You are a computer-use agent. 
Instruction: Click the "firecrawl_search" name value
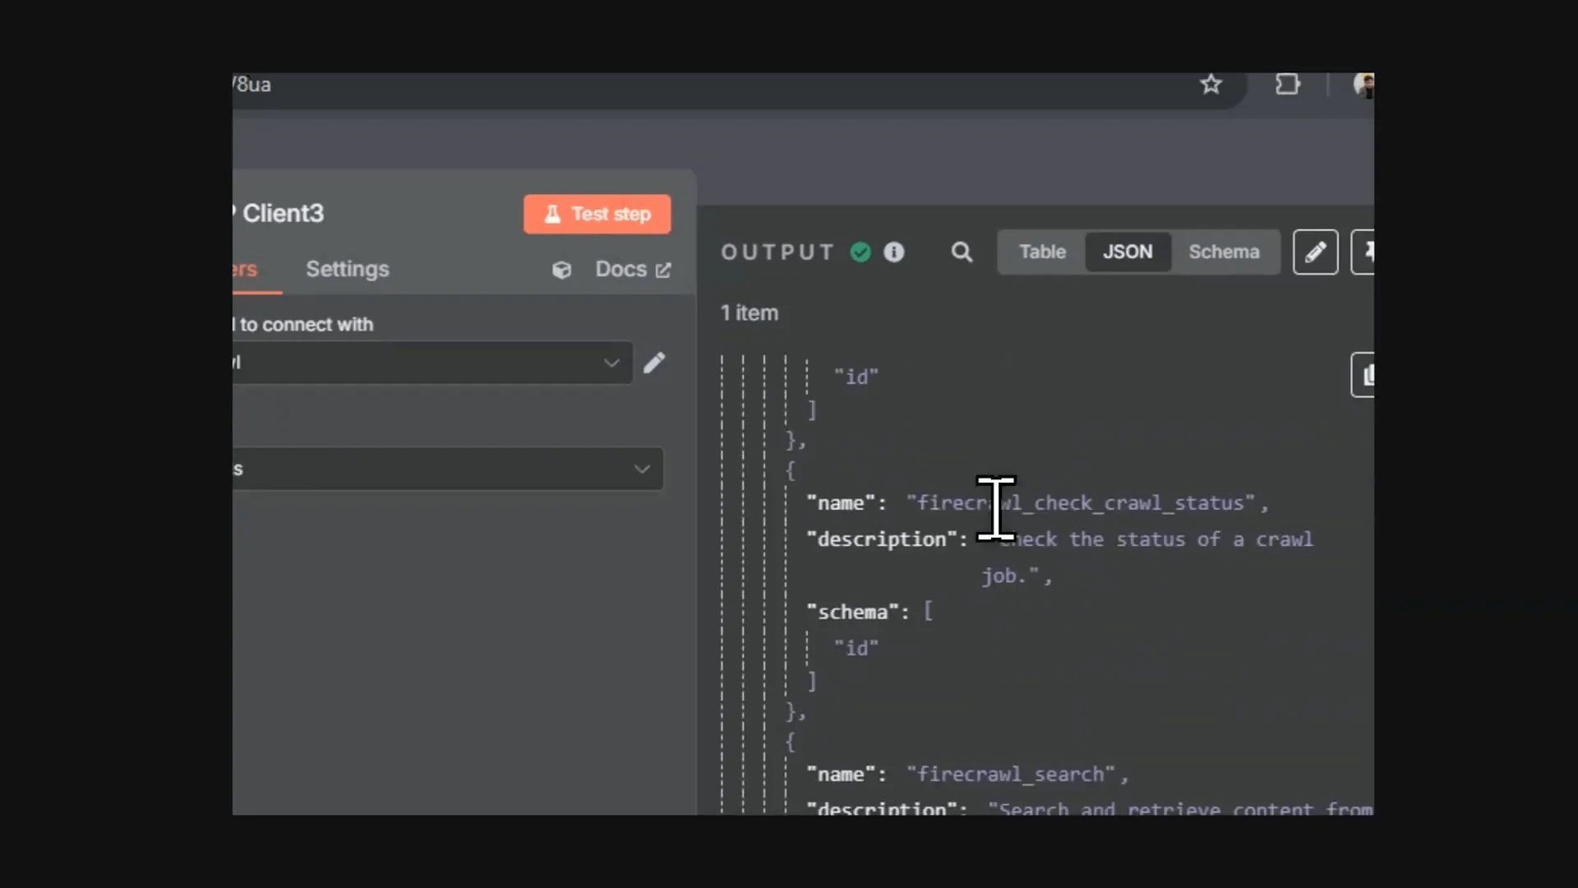tap(1012, 774)
